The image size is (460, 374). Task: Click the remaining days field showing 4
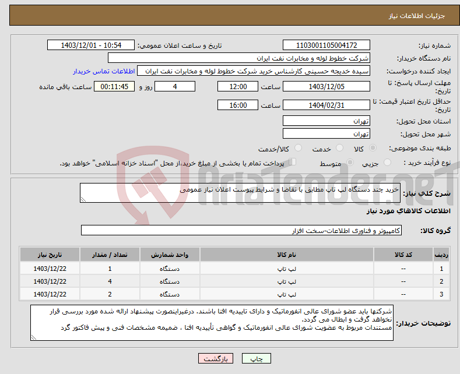(175, 86)
